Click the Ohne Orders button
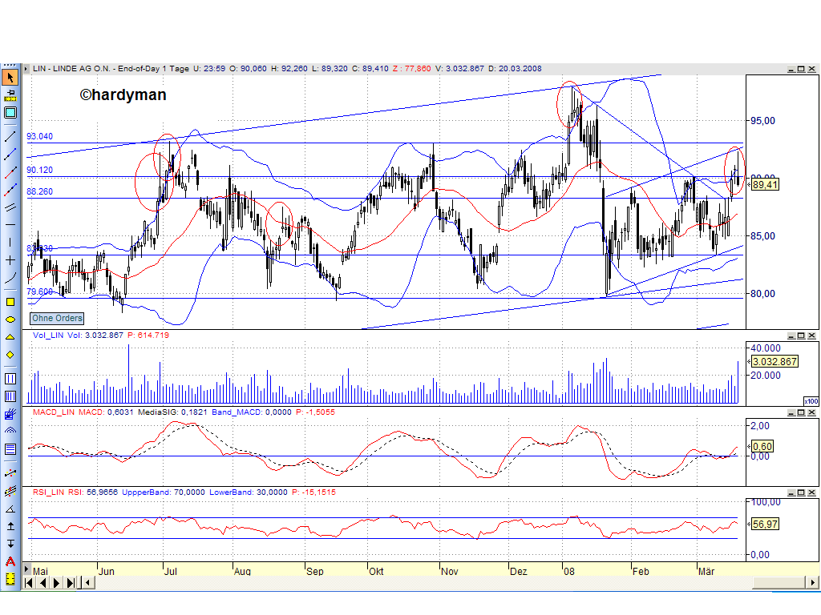Viewport: 821px width, 615px height. pos(55,318)
